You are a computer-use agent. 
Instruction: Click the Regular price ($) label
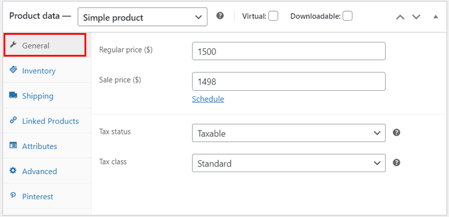(x=126, y=50)
